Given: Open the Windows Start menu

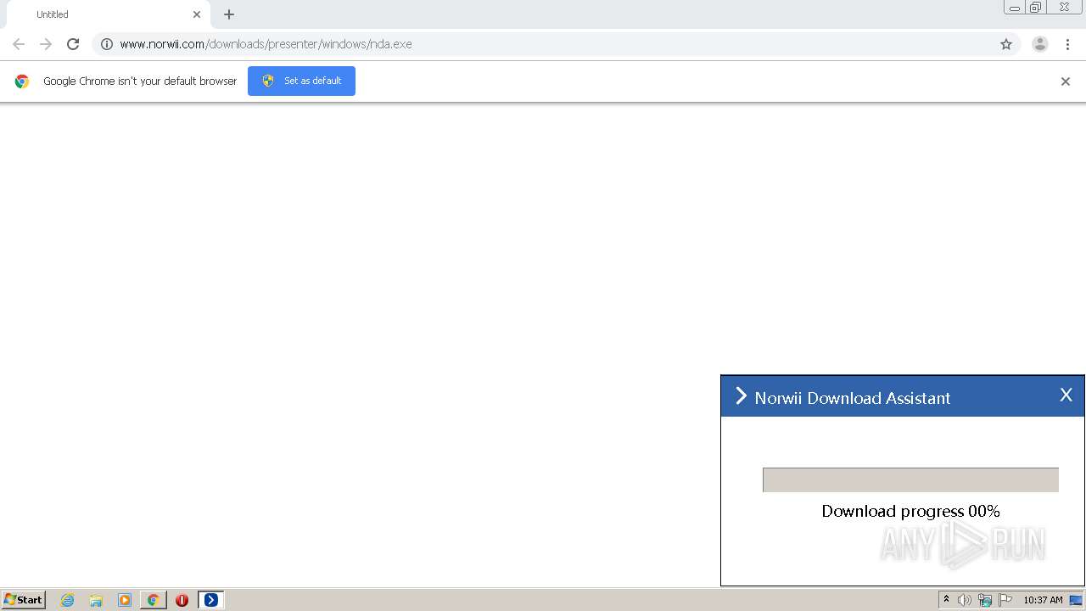Looking at the screenshot, I should 24,600.
